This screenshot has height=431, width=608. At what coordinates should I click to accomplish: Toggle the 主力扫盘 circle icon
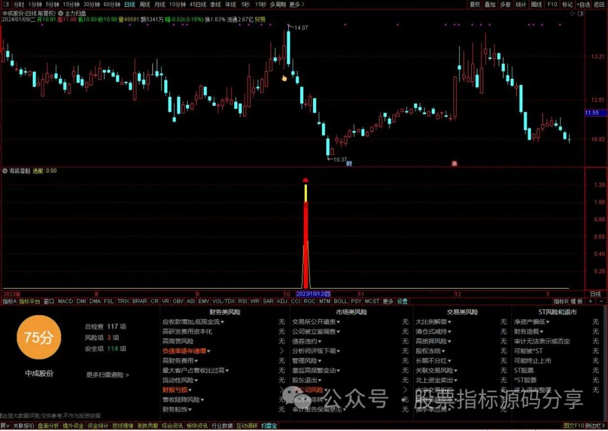coord(60,13)
